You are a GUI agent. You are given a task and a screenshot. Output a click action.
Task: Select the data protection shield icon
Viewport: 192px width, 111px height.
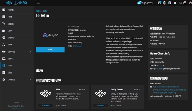tap(4, 38)
